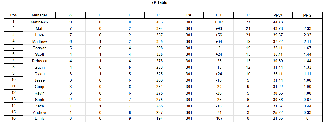Select the Rebecca manager cell

coord(40,61)
